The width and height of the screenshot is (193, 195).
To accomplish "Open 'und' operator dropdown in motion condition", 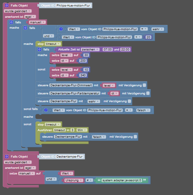I will point(48,36).
